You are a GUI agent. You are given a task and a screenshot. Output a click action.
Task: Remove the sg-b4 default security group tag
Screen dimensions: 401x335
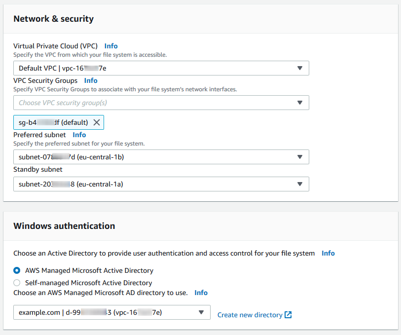[x=97, y=122]
